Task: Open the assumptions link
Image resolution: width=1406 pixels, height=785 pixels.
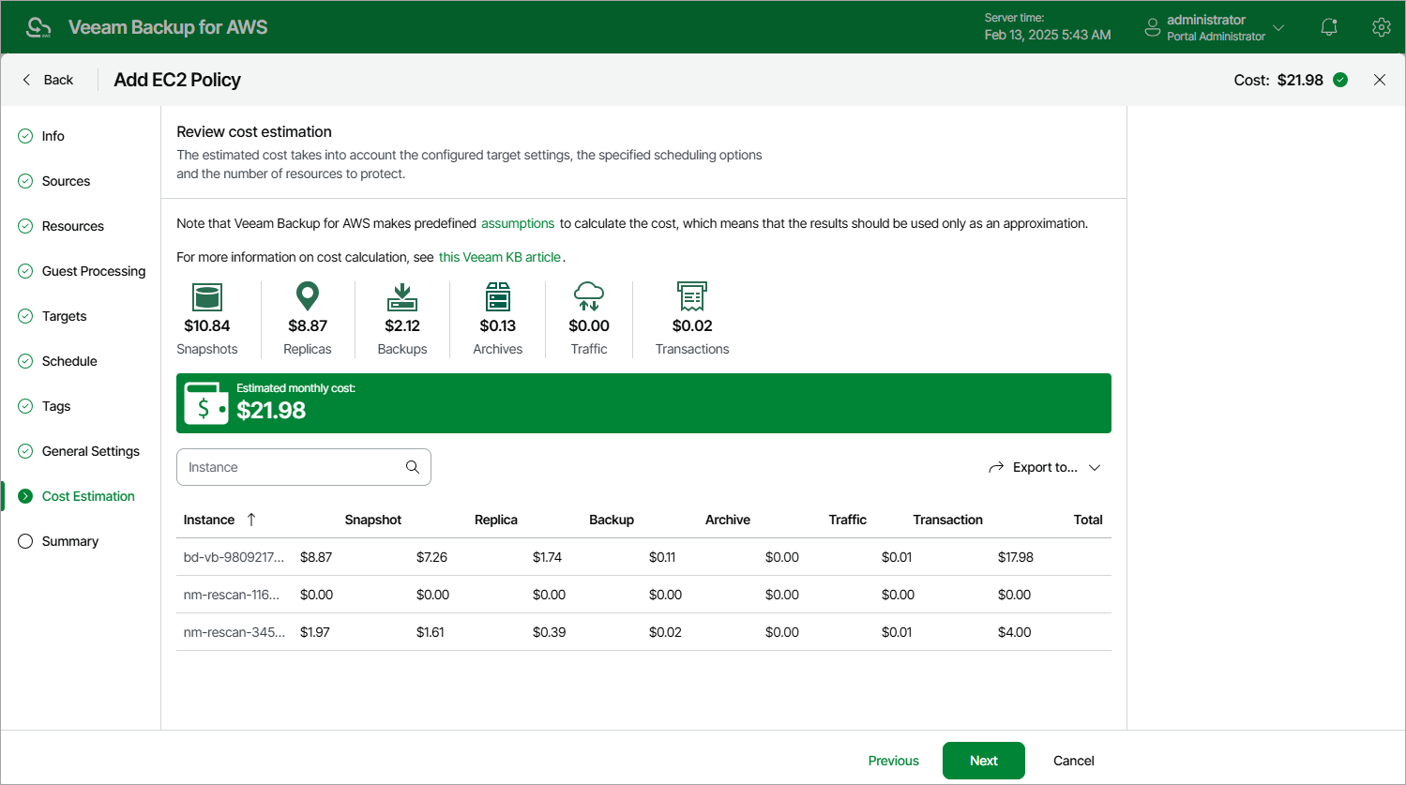Action: pyautogui.click(x=518, y=223)
